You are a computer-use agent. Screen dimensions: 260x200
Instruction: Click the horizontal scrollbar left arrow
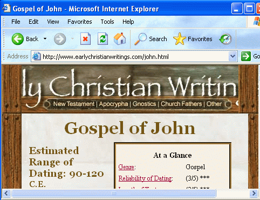click(6, 194)
